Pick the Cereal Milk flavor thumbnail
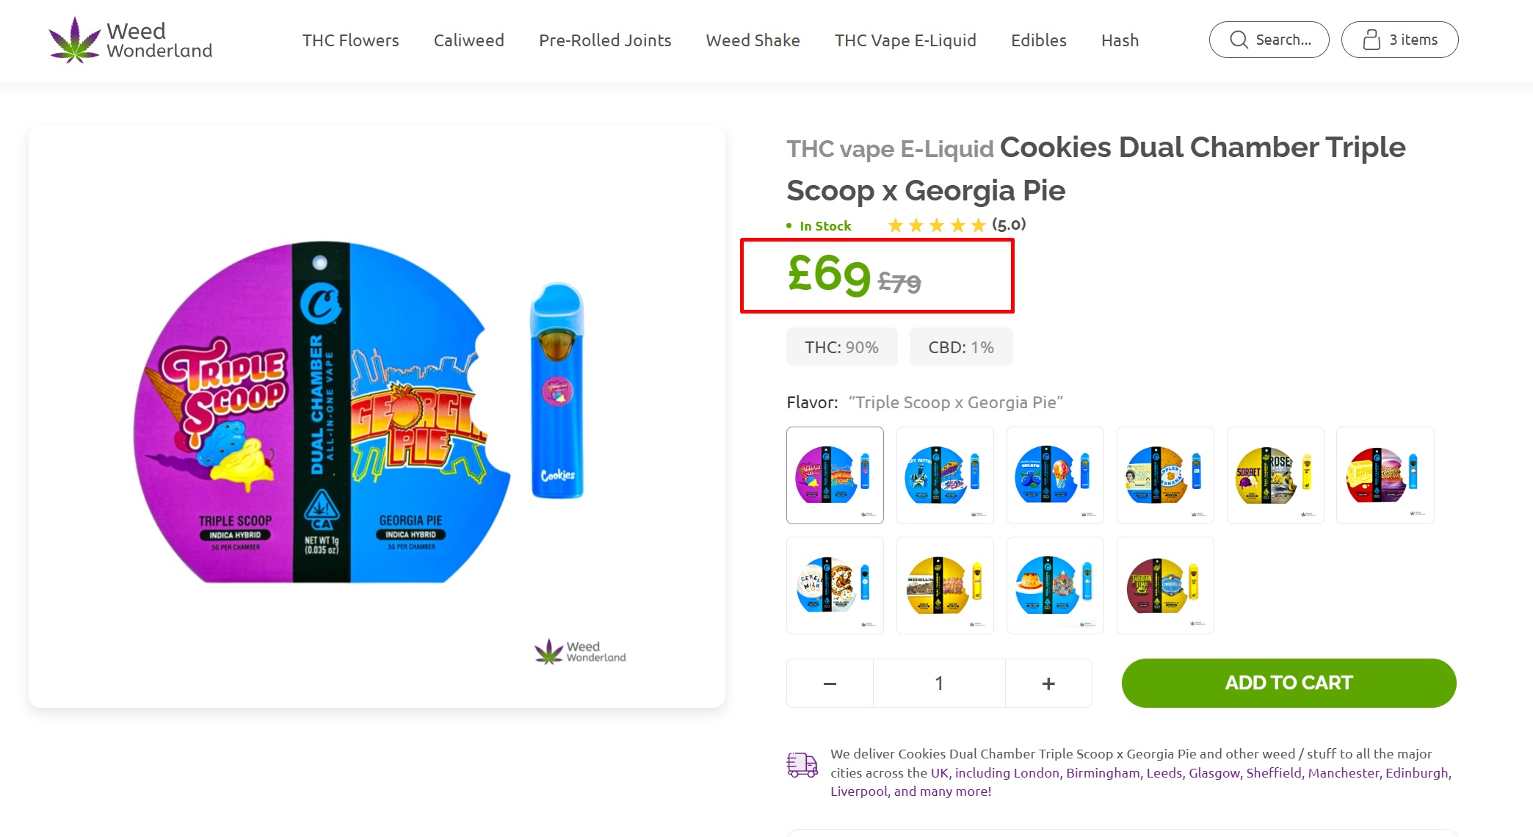This screenshot has height=837, width=1533. [835, 585]
